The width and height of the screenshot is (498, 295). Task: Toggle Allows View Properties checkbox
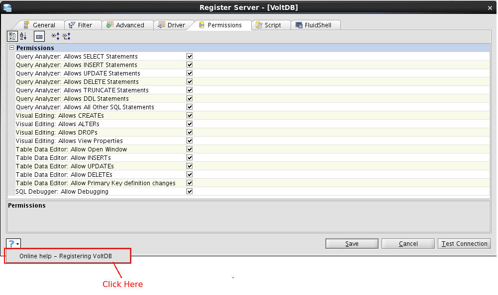click(190, 141)
